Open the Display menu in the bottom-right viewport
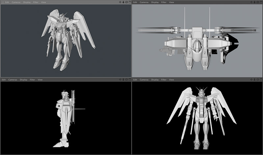263x155 pixels. [x=155, y=80]
